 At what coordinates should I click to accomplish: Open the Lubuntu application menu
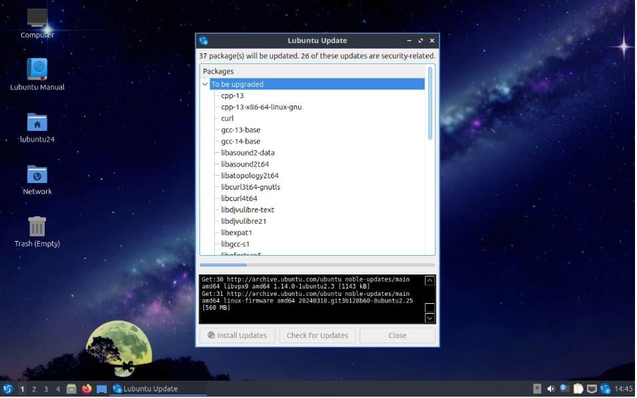click(x=8, y=389)
